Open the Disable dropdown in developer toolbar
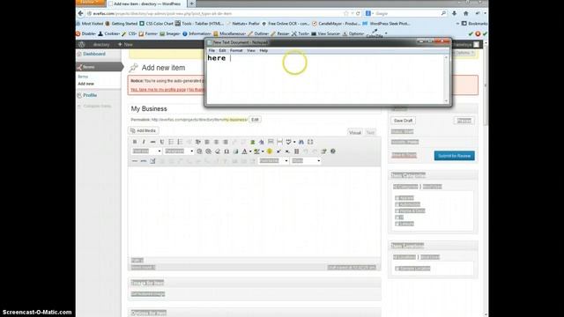 (x=86, y=33)
